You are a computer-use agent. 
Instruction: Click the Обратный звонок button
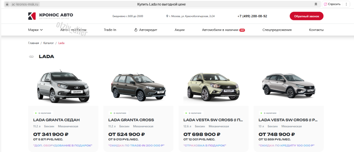pos(307,16)
